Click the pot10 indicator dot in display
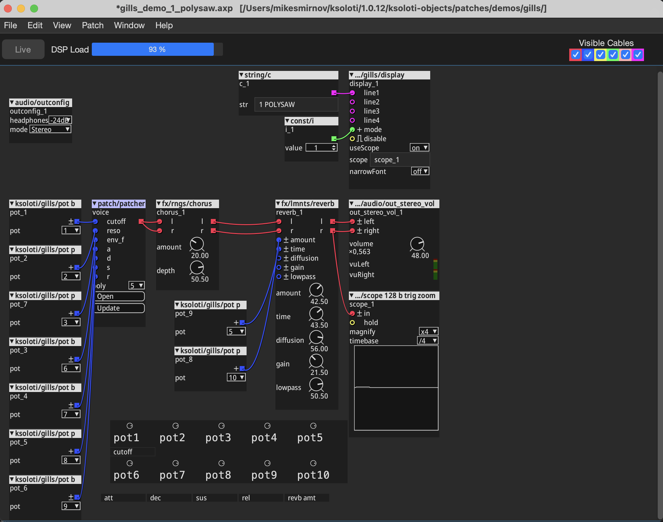The width and height of the screenshot is (663, 522). (x=313, y=463)
